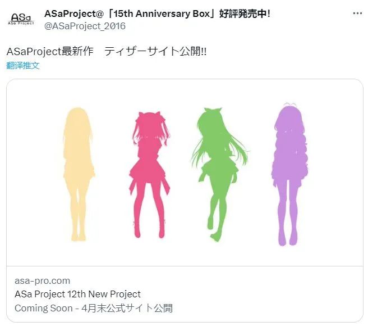Click the display name with 15th Anniversary Box
This screenshot has height=326, width=368.
tap(135, 13)
